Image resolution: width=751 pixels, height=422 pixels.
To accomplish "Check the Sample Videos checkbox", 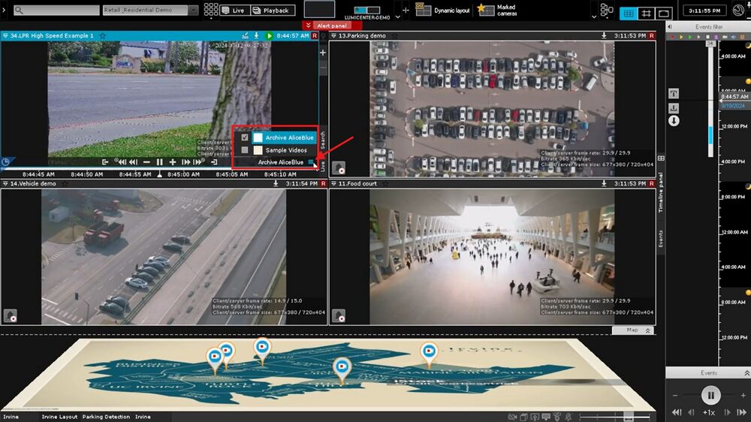I will click(x=245, y=150).
